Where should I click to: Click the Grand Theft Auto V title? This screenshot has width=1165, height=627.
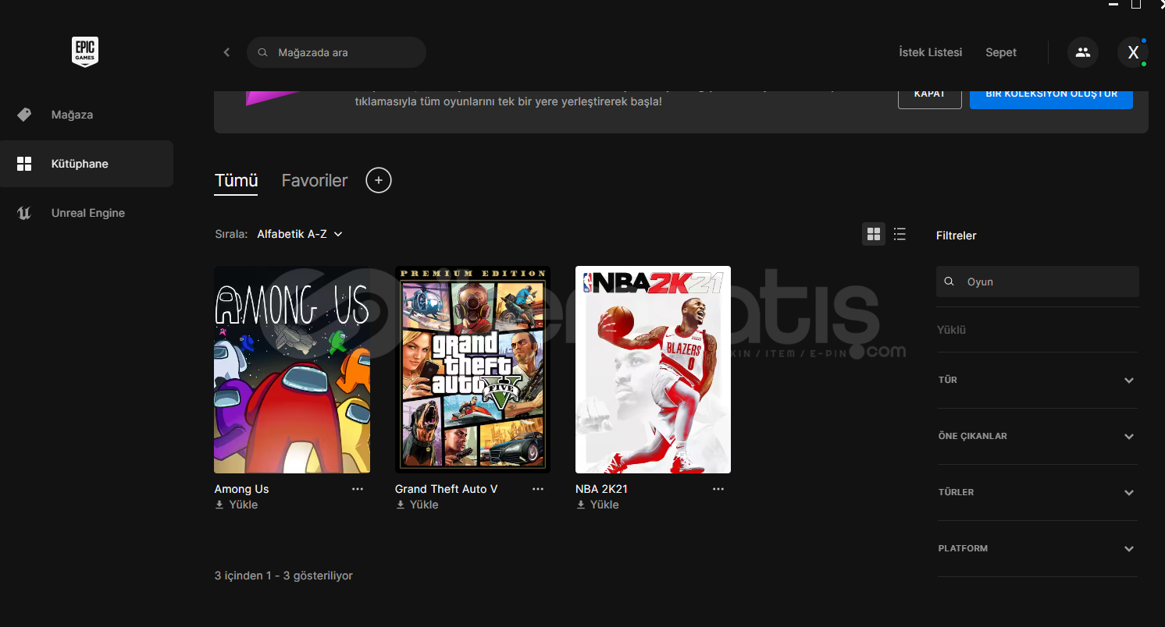tap(446, 489)
